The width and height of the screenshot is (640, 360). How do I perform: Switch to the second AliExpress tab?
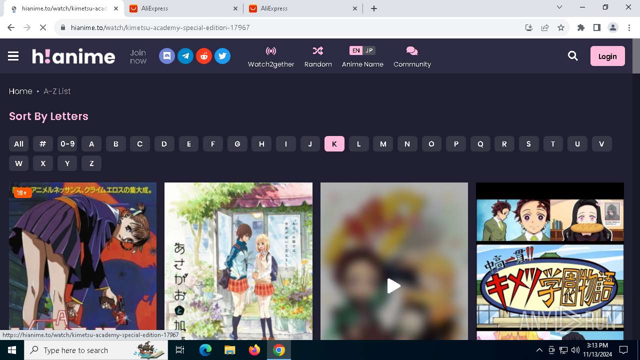[x=303, y=8]
